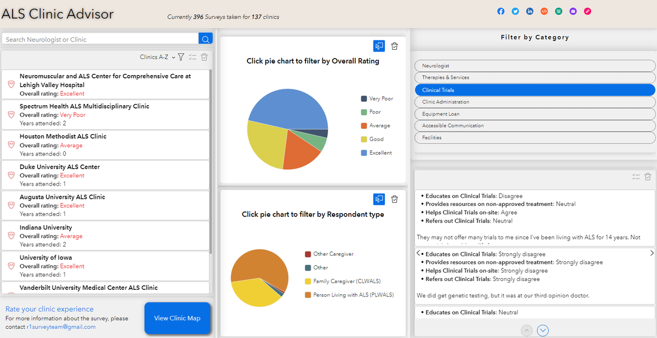Page down survey responses with blue arrow
Image resolution: width=657 pixels, height=338 pixels.
(x=543, y=330)
